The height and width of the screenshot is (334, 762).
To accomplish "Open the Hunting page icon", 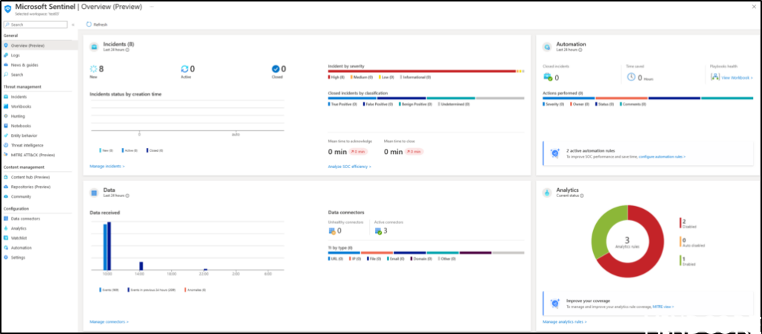I will click(6, 116).
